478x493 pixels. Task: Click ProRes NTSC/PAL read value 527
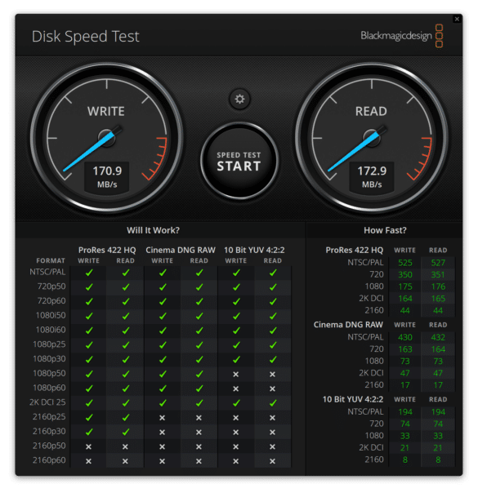point(438,263)
